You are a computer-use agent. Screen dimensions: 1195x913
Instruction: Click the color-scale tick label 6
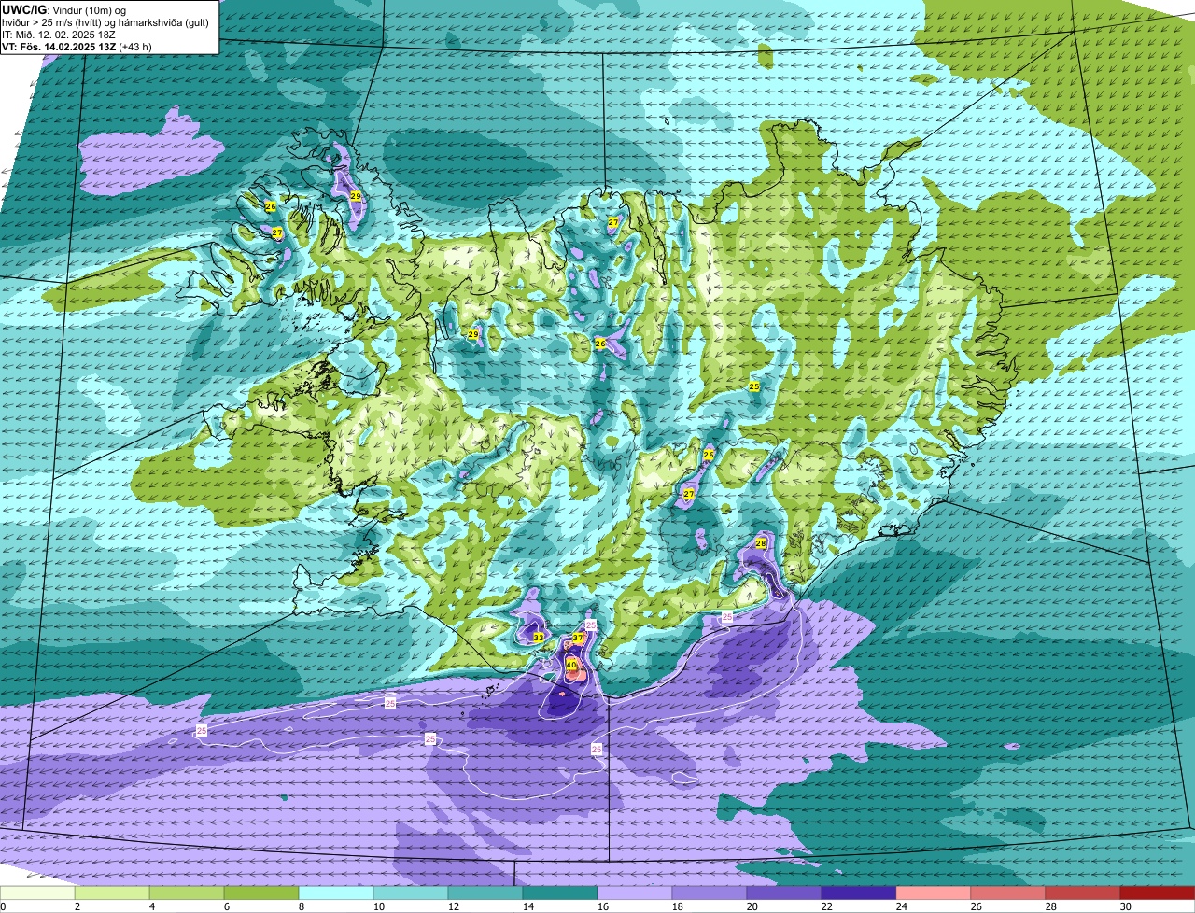[227, 906]
